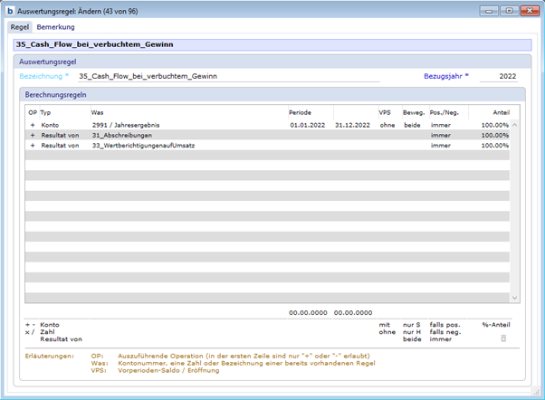This screenshot has width=545, height=400.
Task: Select the Regel tab
Action: [x=20, y=27]
